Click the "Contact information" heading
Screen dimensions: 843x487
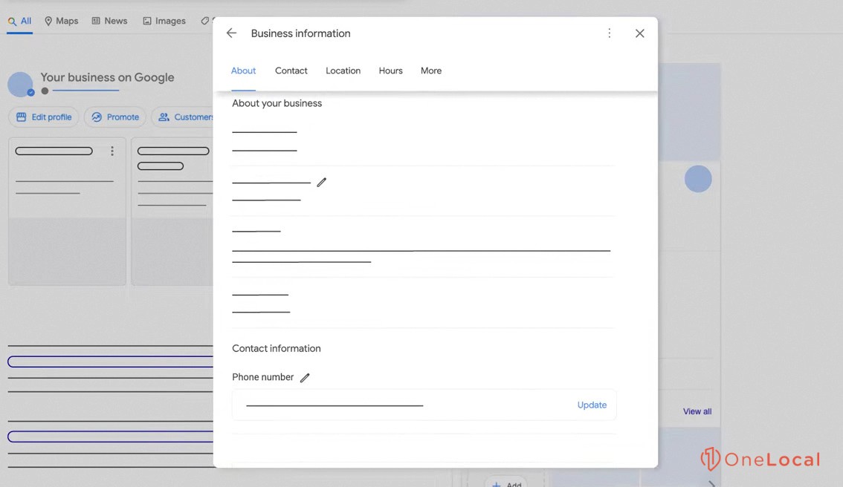pos(277,348)
